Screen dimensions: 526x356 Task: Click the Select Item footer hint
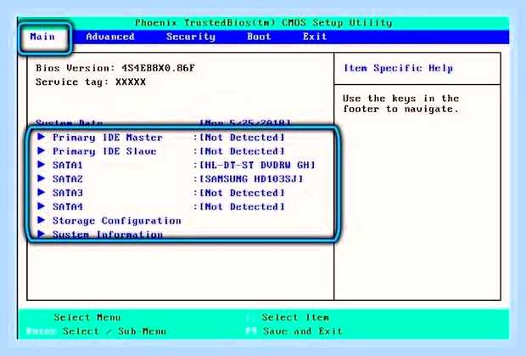[x=295, y=318]
